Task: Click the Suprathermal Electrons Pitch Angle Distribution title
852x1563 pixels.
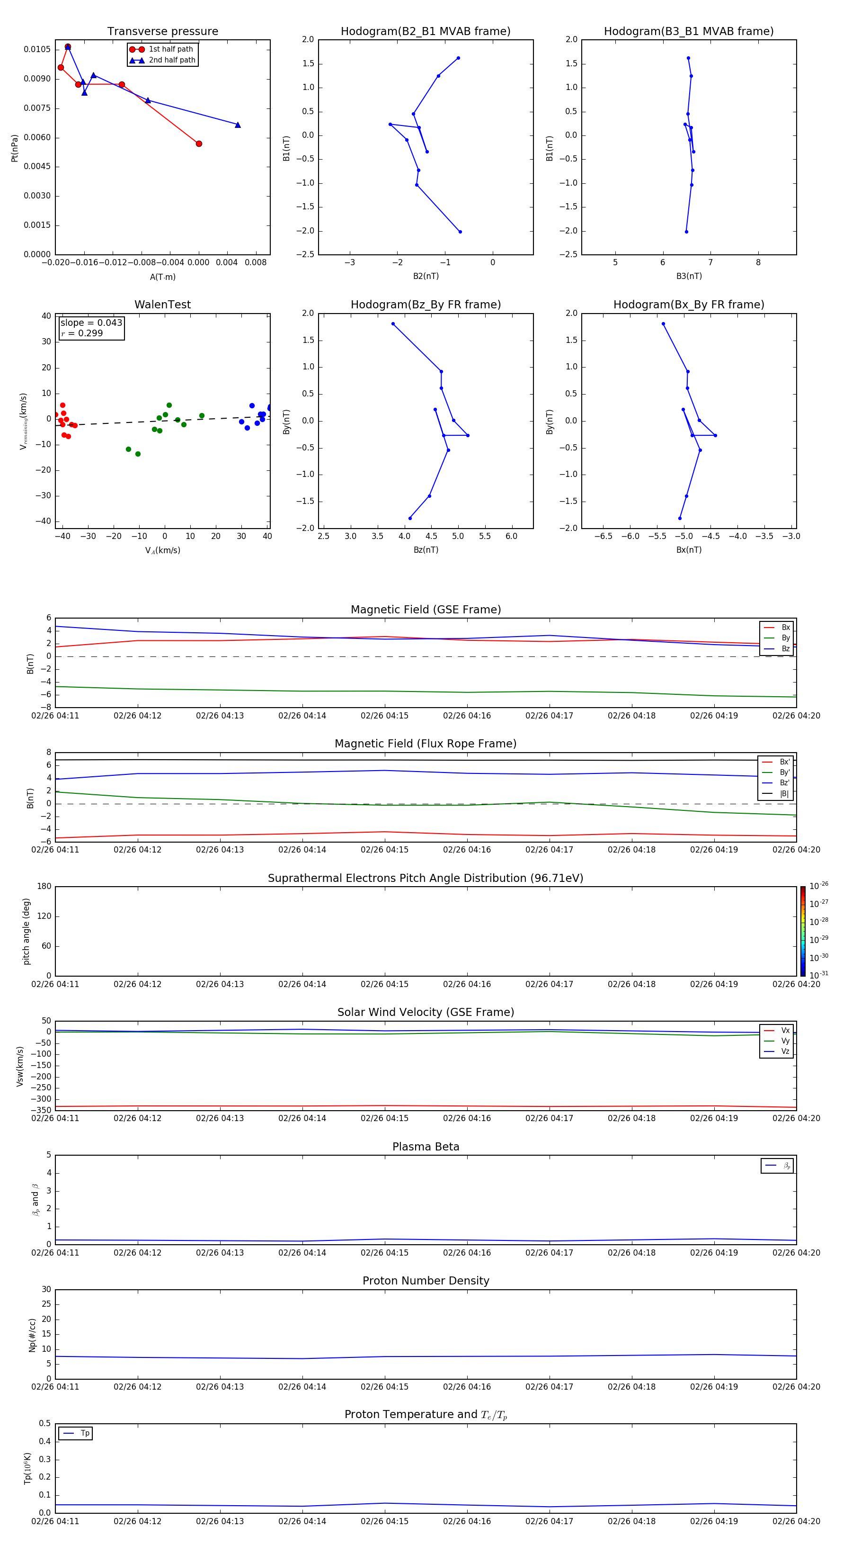Action: pyautogui.click(x=426, y=879)
